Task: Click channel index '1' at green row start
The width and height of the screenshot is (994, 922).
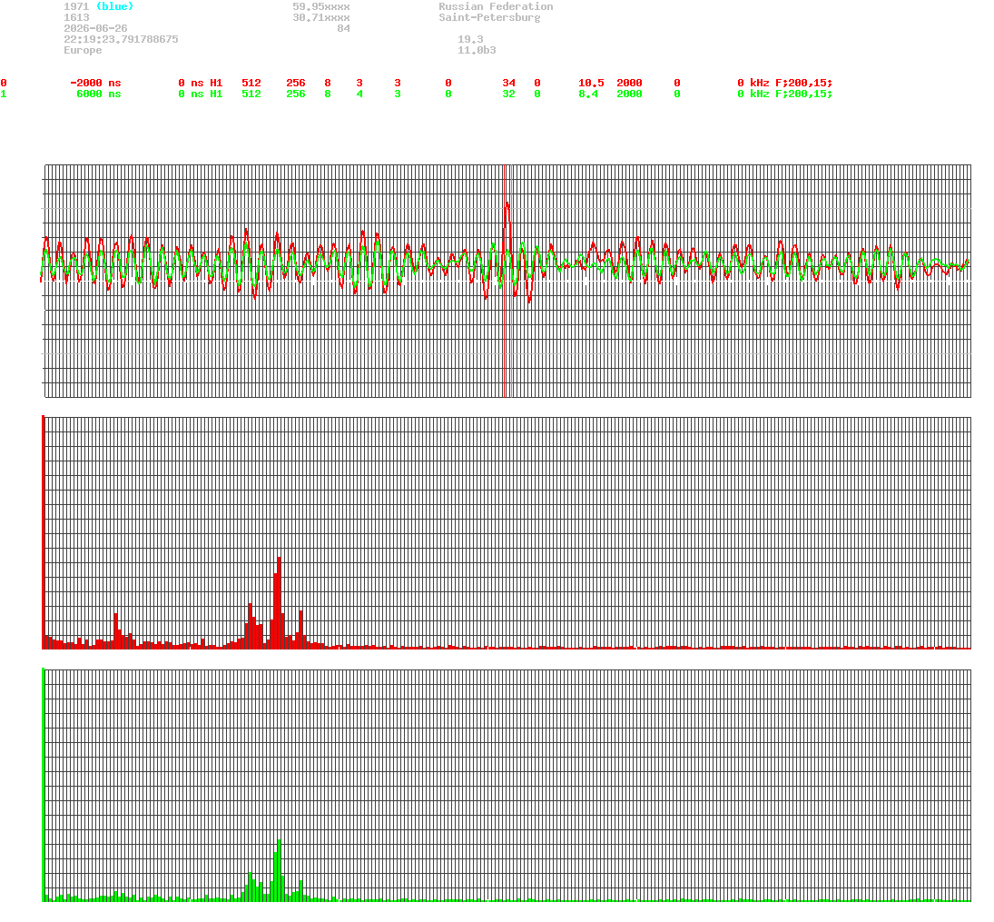Action: click(4, 94)
